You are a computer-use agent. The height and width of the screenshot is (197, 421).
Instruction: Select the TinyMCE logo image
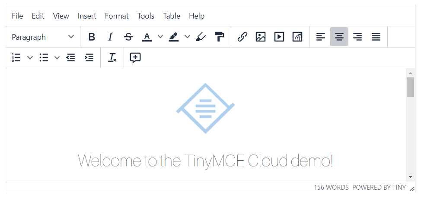point(205,108)
